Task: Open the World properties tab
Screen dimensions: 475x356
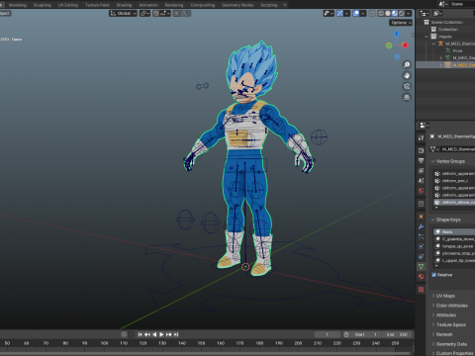Action: coord(421,191)
